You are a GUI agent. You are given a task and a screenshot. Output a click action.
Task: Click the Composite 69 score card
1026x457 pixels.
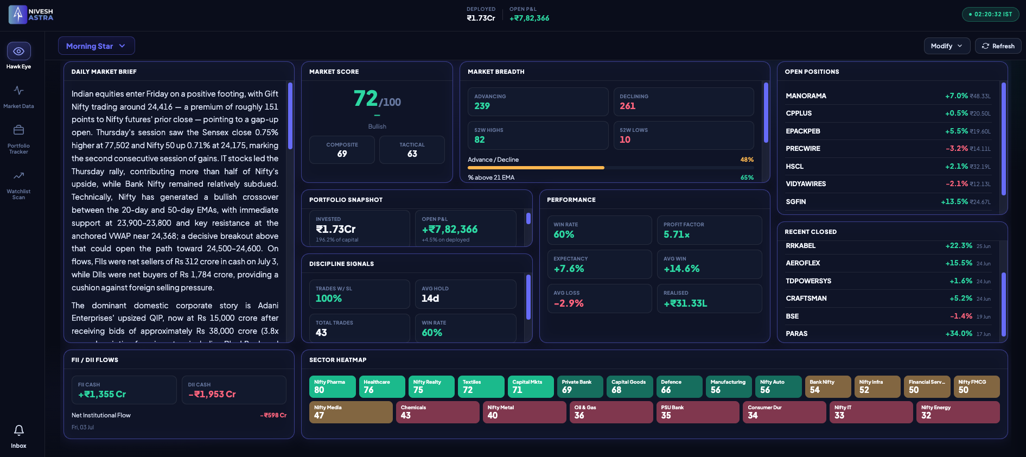tap(342, 150)
